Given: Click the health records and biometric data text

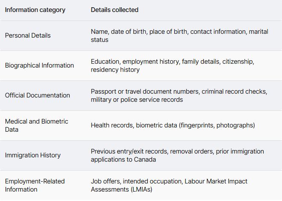Looking at the screenshot, I should (x=173, y=125).
